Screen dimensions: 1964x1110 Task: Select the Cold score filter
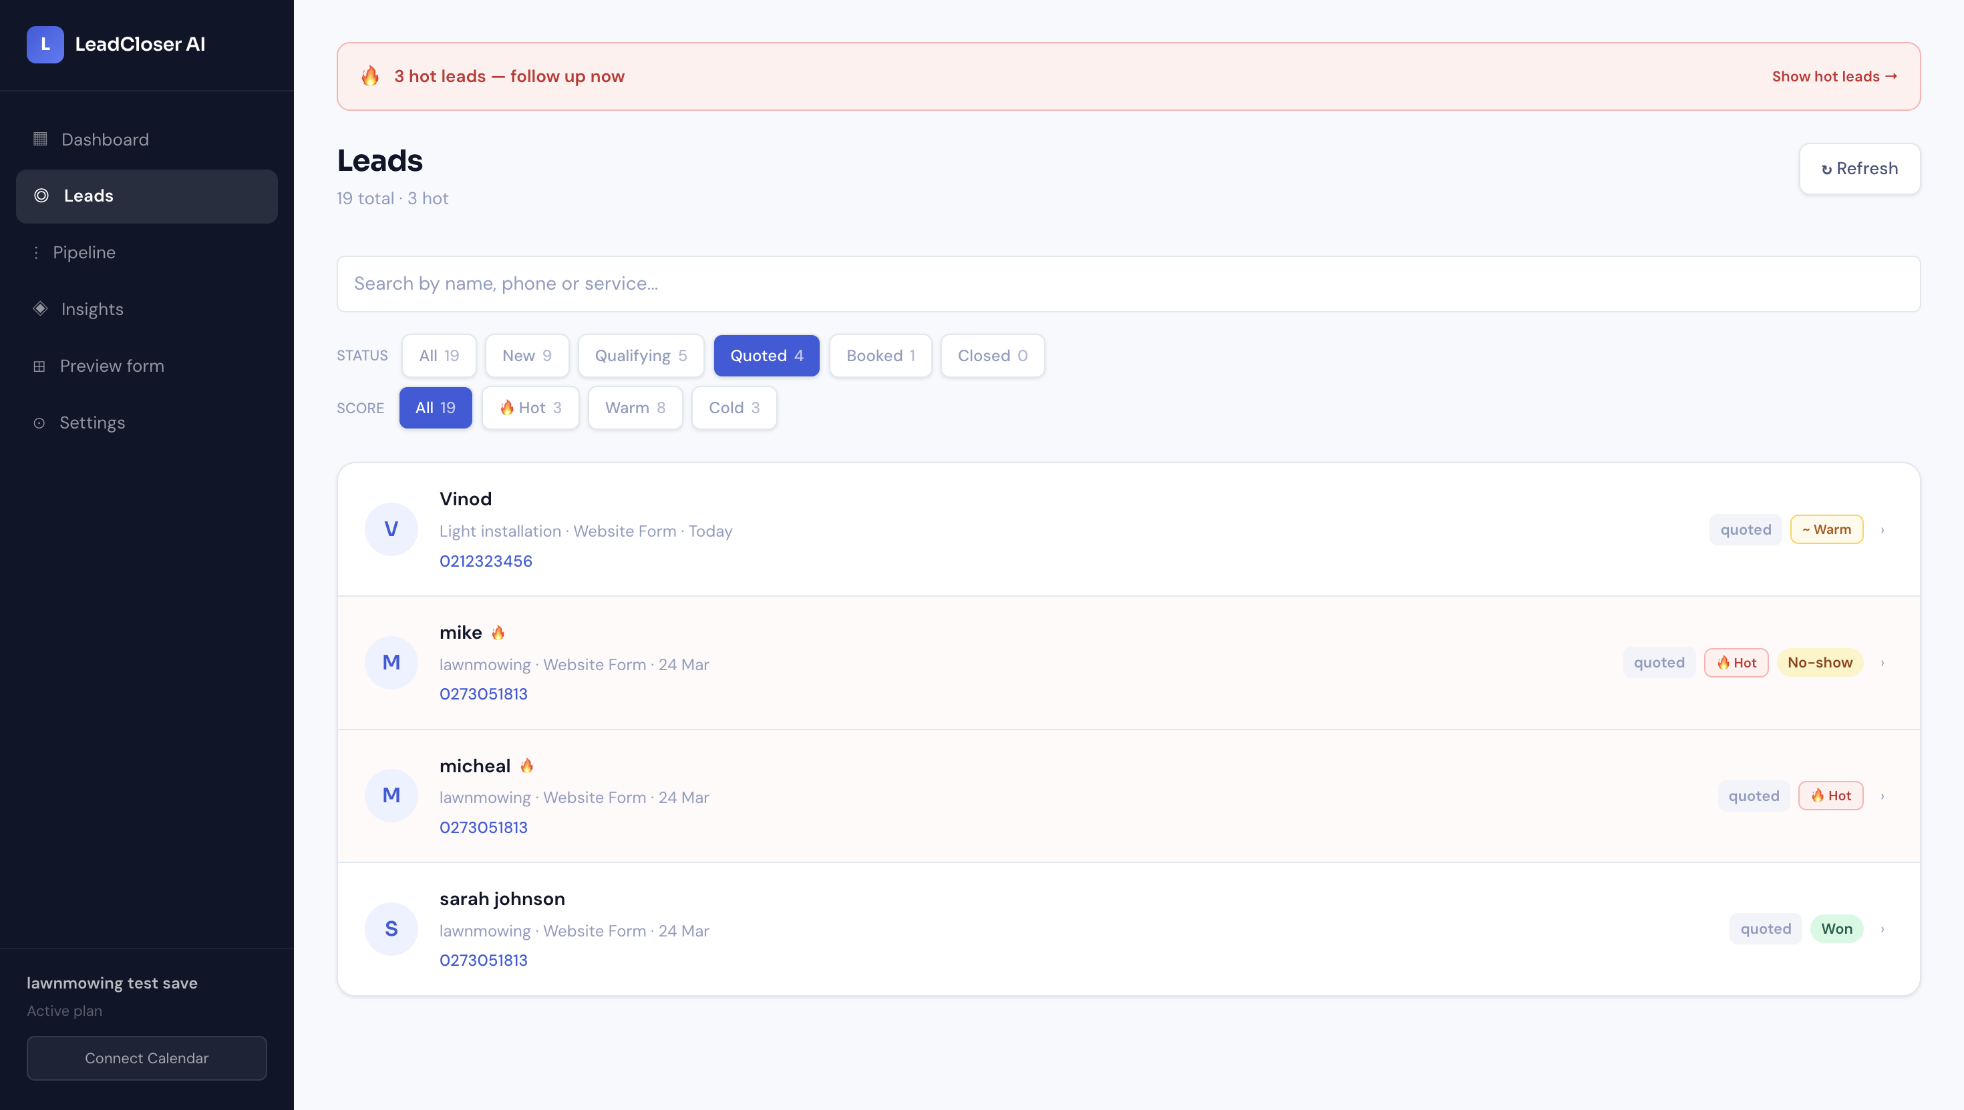click(733, 408)
